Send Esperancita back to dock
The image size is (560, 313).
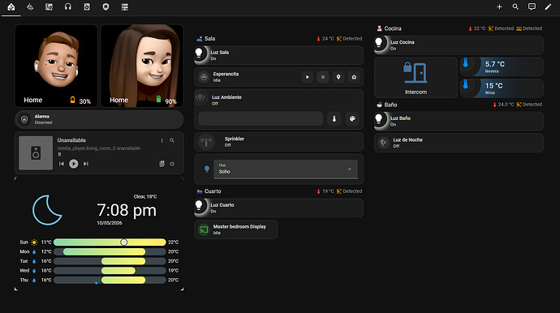[x=354, y=77]
